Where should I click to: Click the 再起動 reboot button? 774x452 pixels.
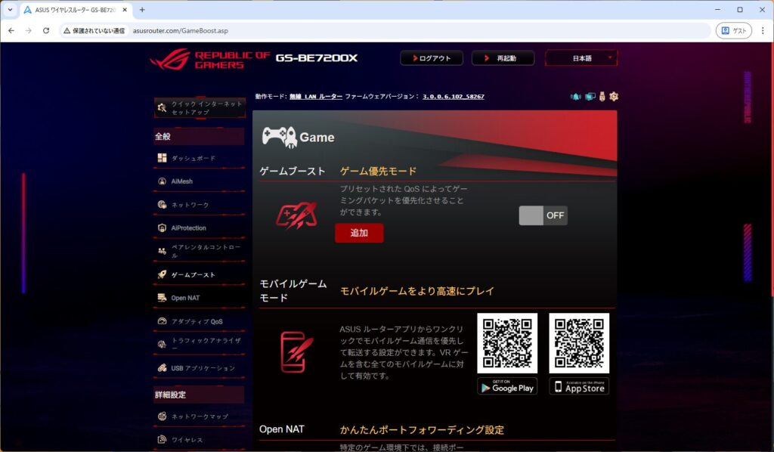(503, 58)
